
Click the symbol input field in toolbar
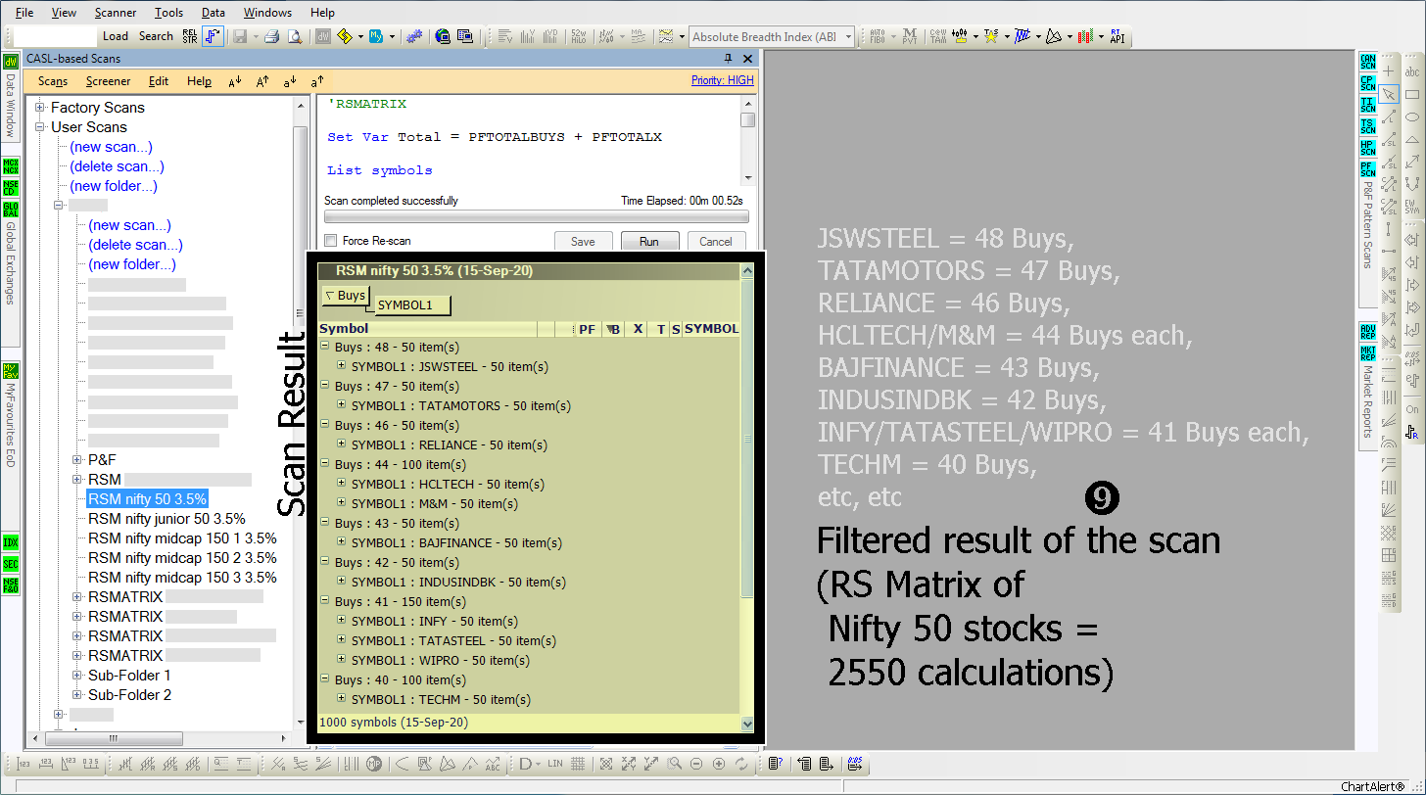55,36
